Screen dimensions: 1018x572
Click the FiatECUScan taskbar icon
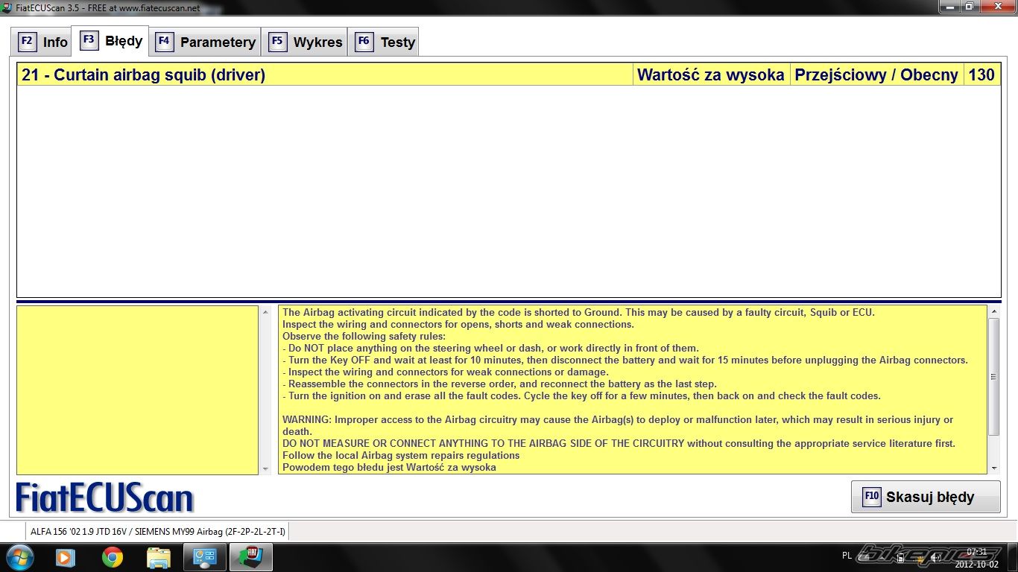[x=251, y=557]
